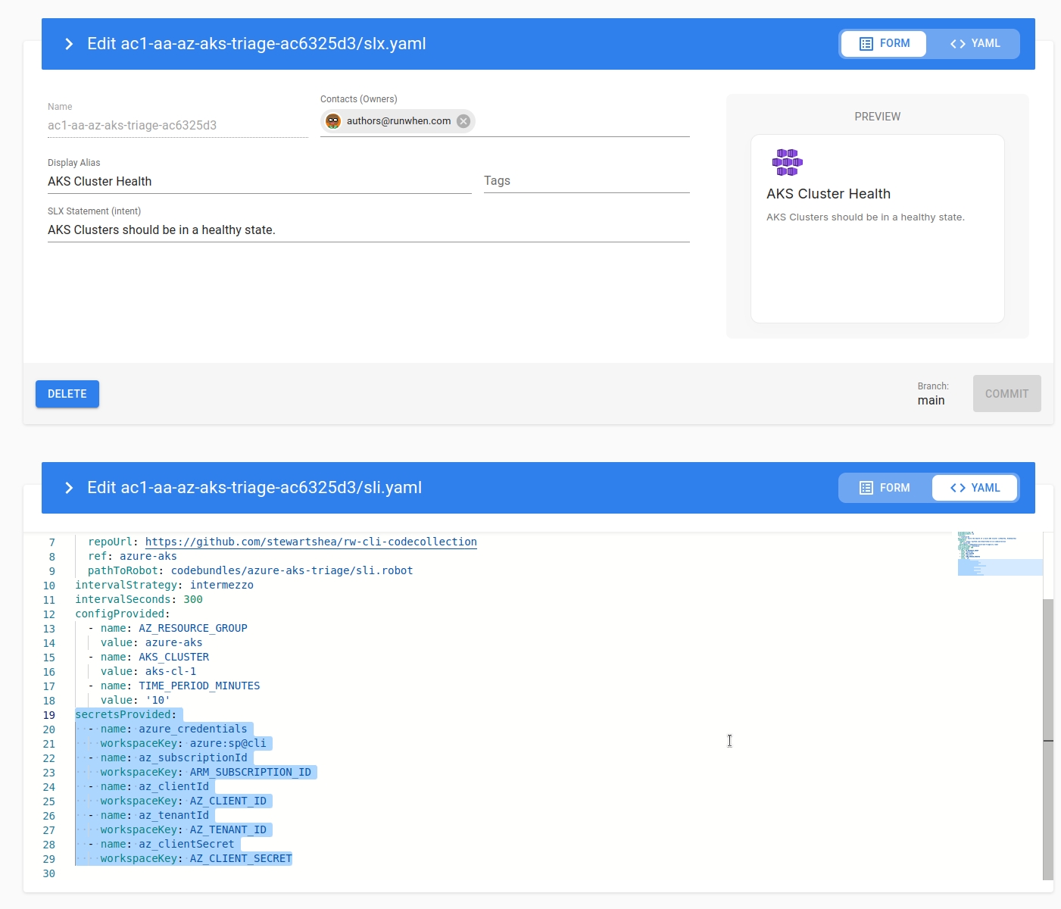Collapse the sli.yaml editor chevron
The image size is (1061, 909).
[69, 488]
